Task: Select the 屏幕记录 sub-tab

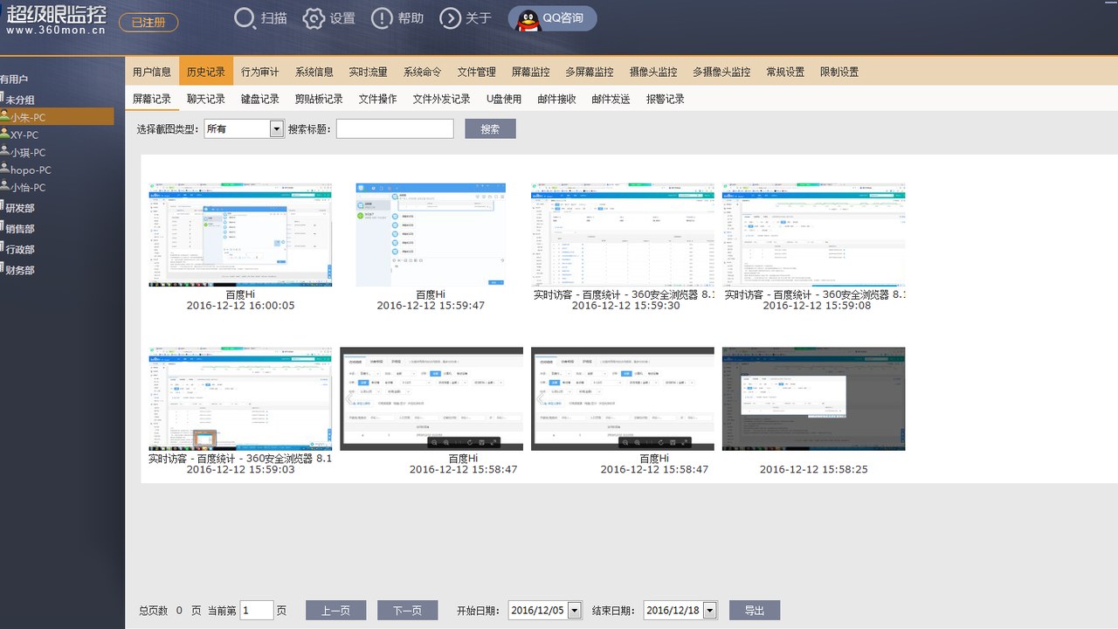Action: [x=152, y=99]
